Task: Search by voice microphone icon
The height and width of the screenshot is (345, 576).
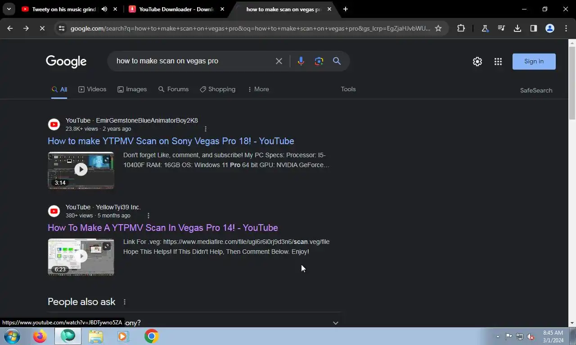Action: pyautogui.click(x=301, y=61)
